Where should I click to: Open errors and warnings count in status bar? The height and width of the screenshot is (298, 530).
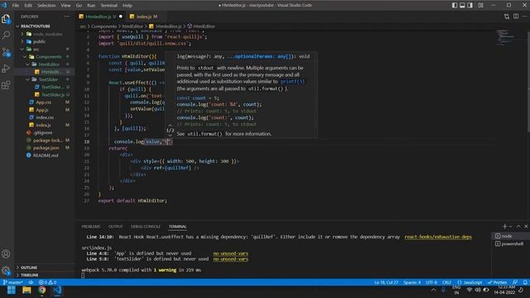click(48, 282)
